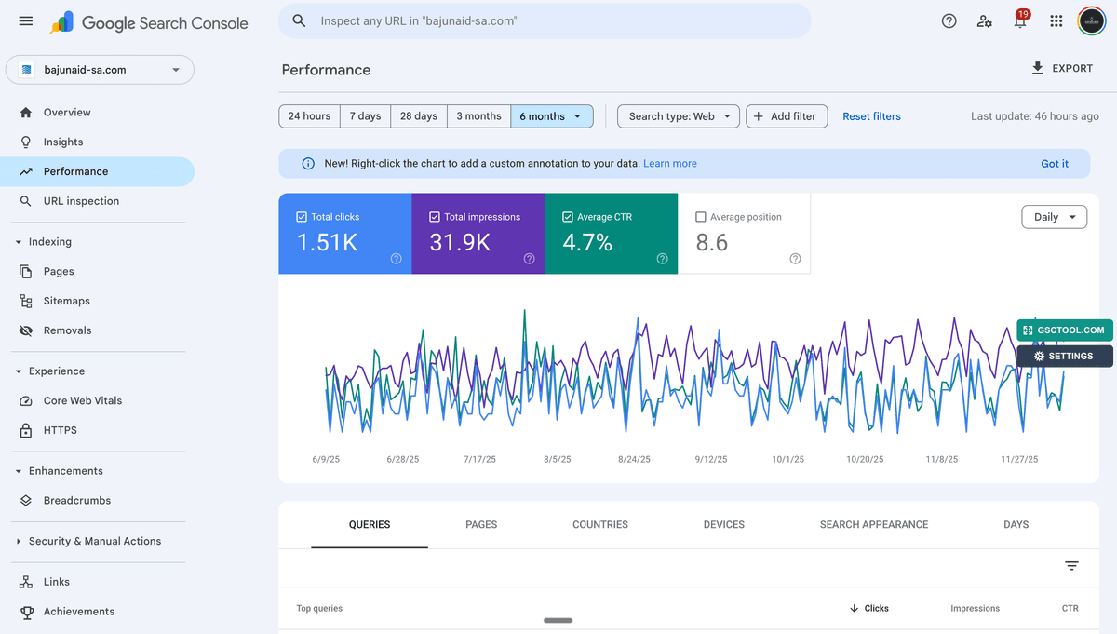Open the hamburger navigation menu
This screenshot has height=634, width=1117.
[25, 20]
